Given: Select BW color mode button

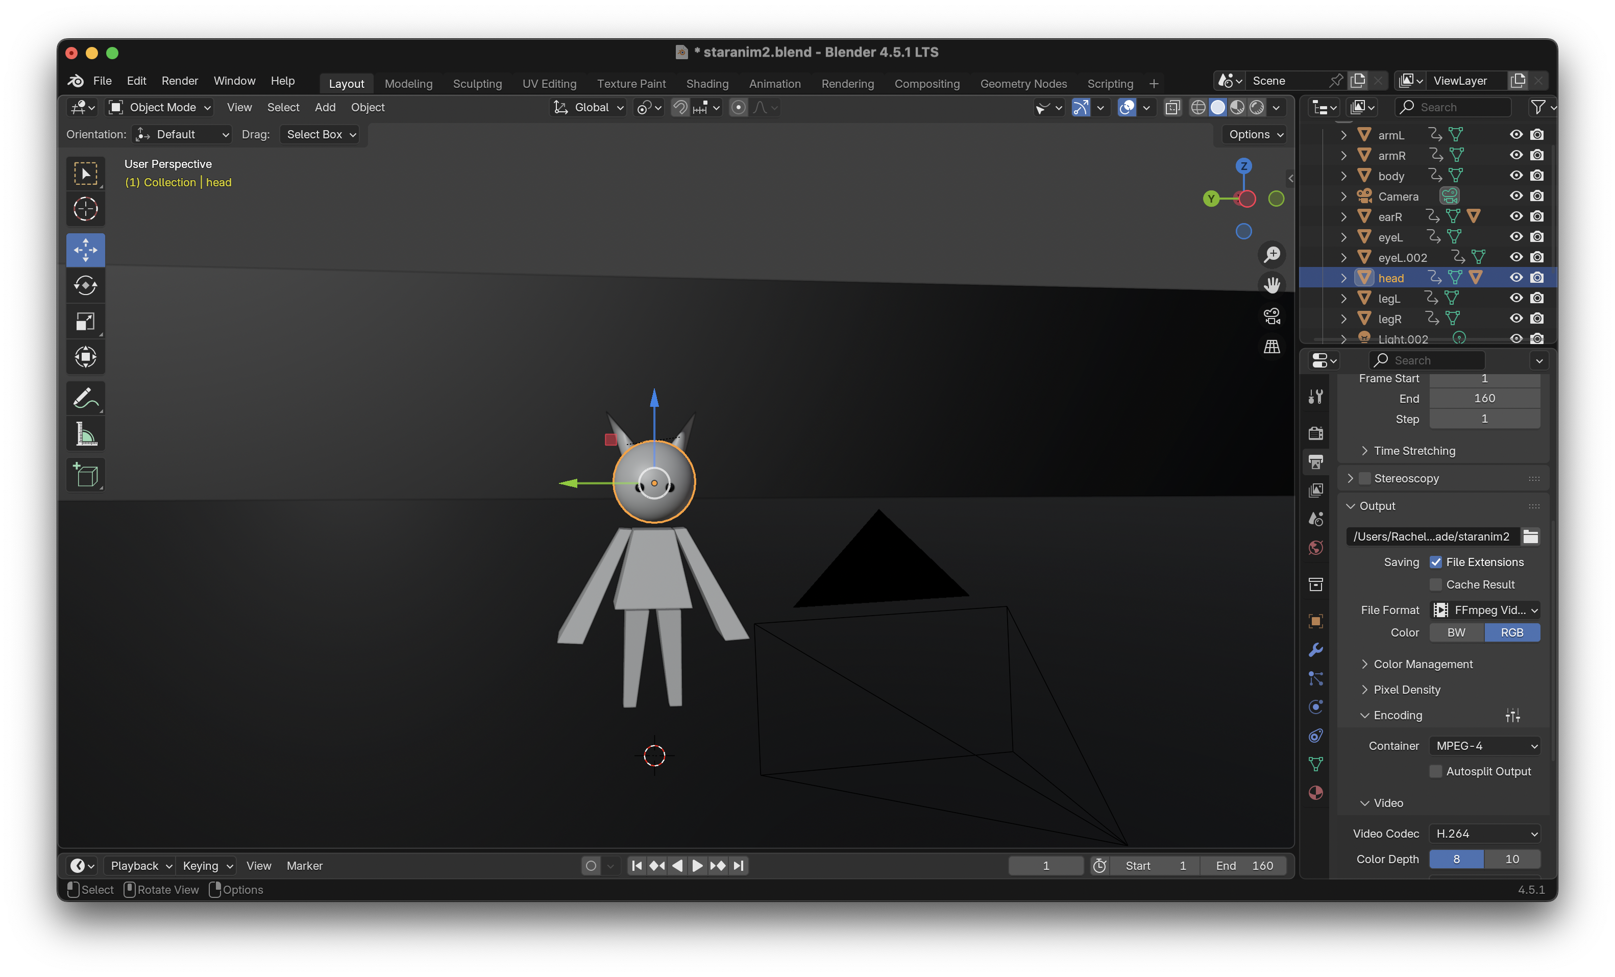Looking at the screenshot, I should (1456, 632).
